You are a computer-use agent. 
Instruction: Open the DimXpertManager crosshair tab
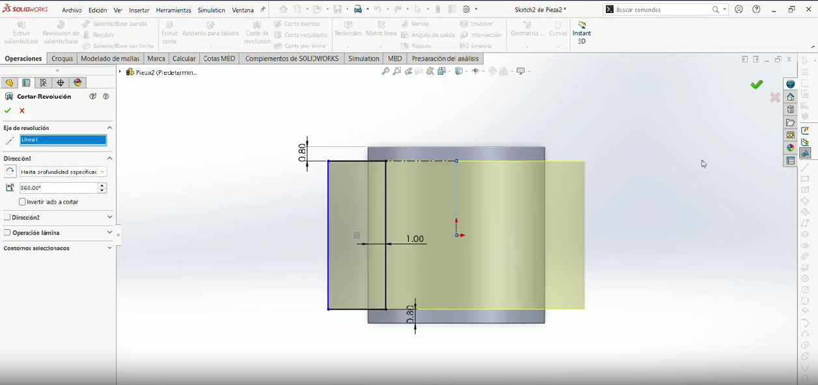pos(61,83)
